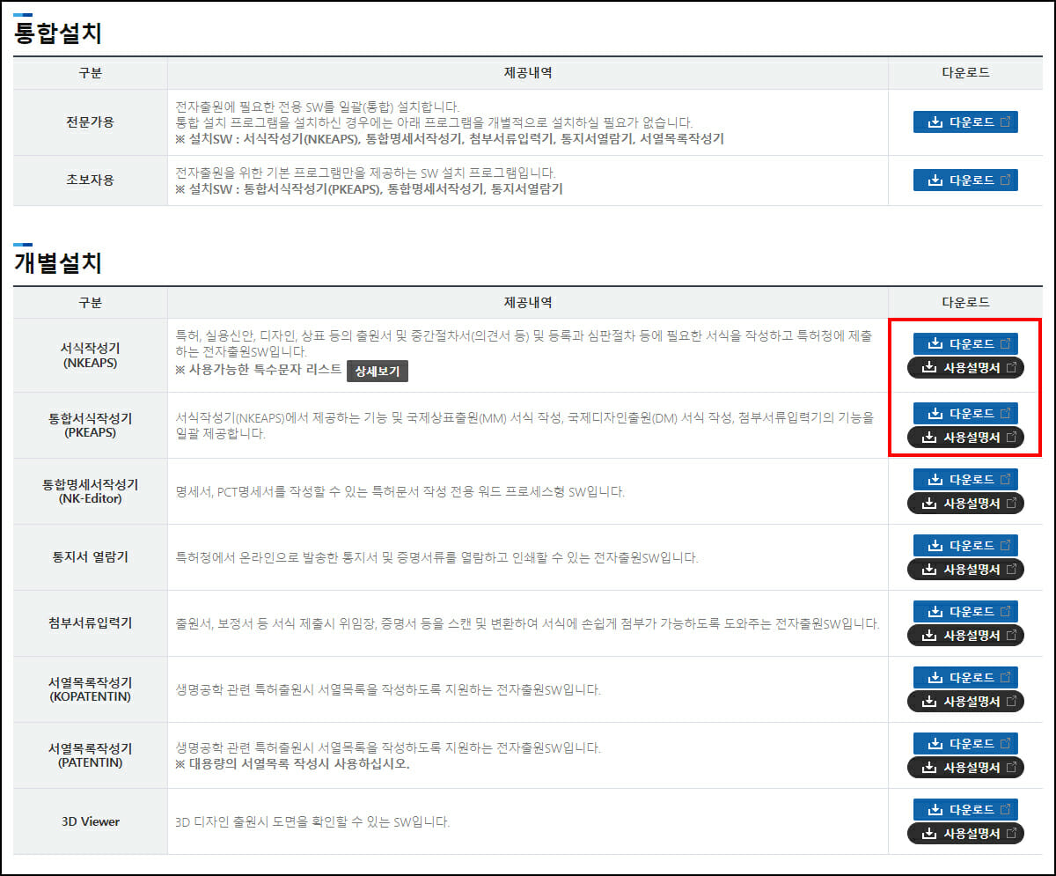
Task: Click the 통지서 열람기 row label
Action: tap(90, 557)
